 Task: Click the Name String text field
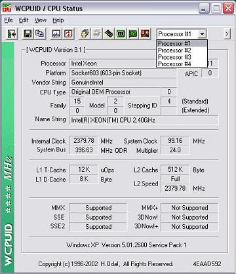(x=144, y=121)
